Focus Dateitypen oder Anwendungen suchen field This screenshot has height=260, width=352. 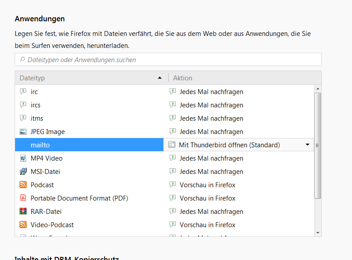tap(168, 59)
